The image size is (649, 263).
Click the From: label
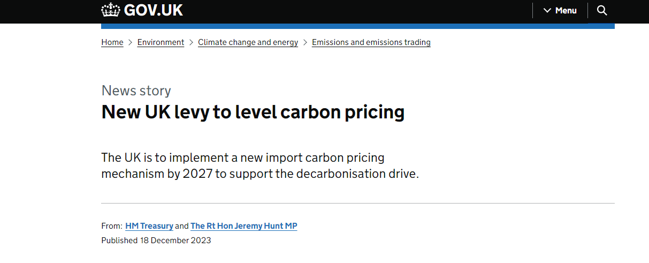pos(112,226)
